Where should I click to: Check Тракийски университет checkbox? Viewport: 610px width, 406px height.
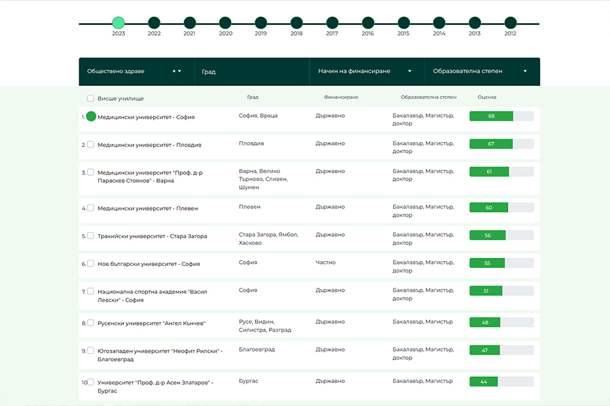(91, 235)
